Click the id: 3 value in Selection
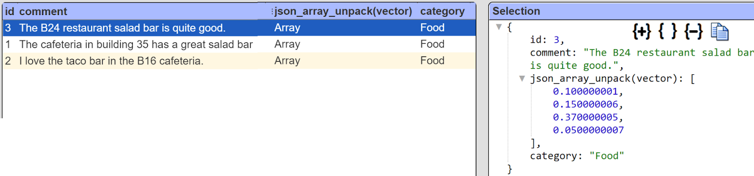754x176 pixels. coord(556,40)
